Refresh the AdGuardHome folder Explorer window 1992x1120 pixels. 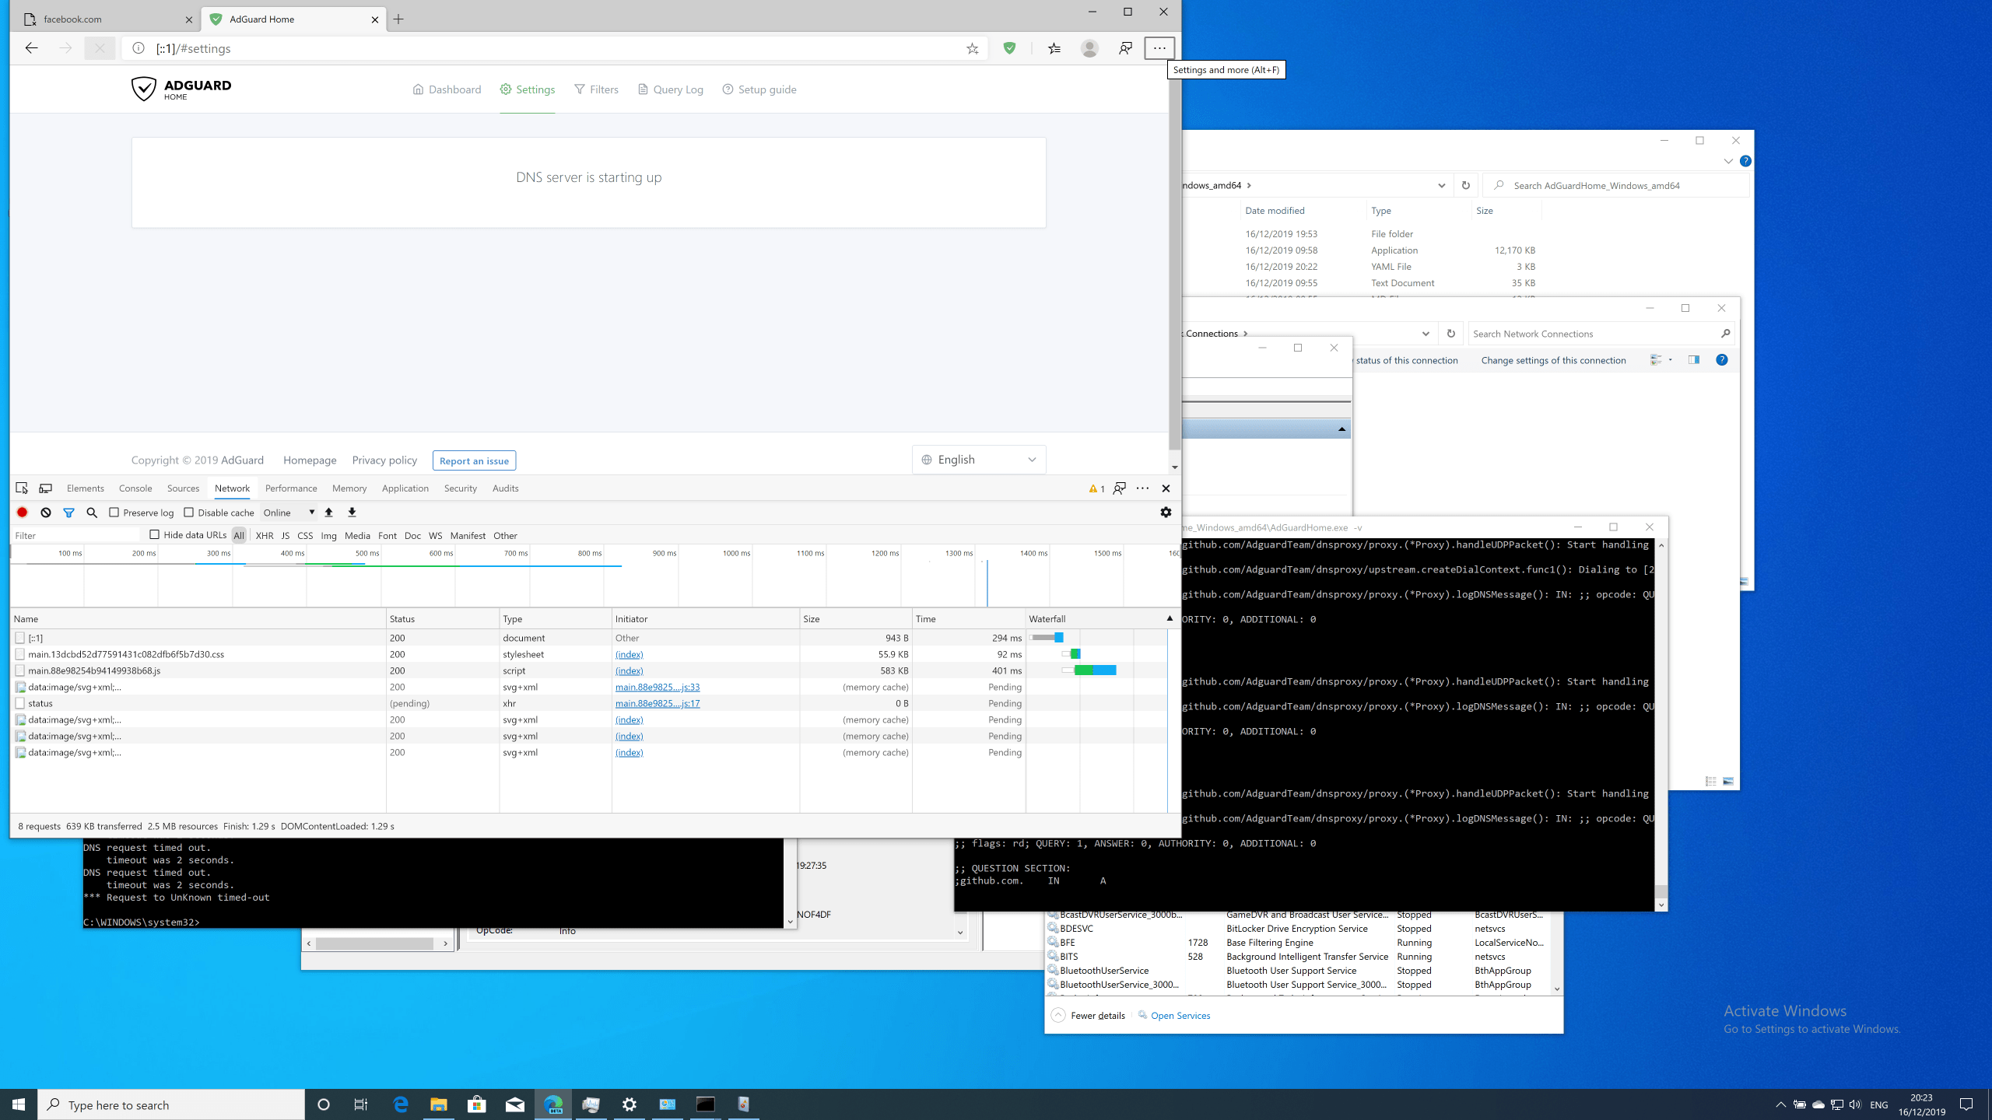click(x=1465, y=185)
